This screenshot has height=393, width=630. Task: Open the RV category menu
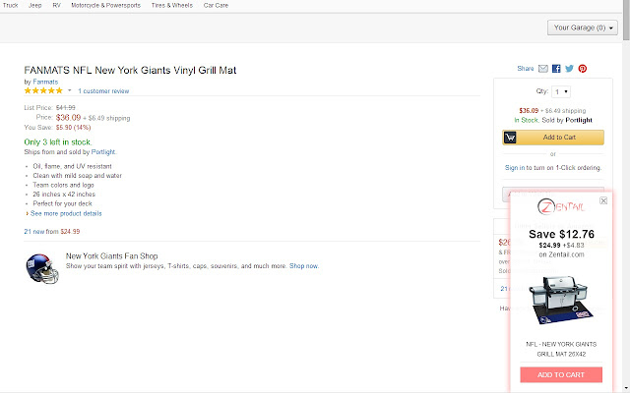point(57,5)
